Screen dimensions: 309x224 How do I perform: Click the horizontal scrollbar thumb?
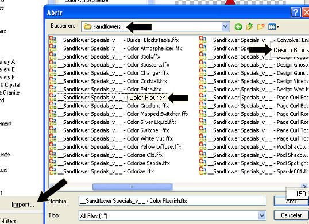pyautogui.click(x=133, y=186)
